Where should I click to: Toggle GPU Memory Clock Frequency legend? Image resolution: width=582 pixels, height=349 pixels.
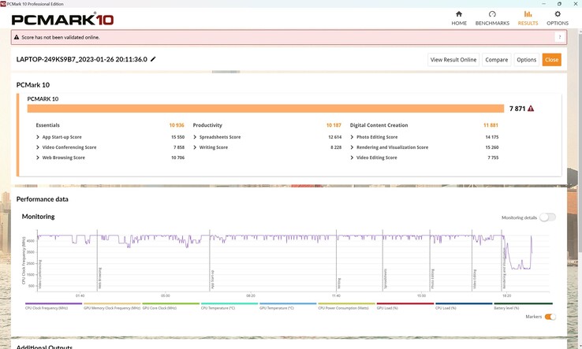tap(112, 306)
